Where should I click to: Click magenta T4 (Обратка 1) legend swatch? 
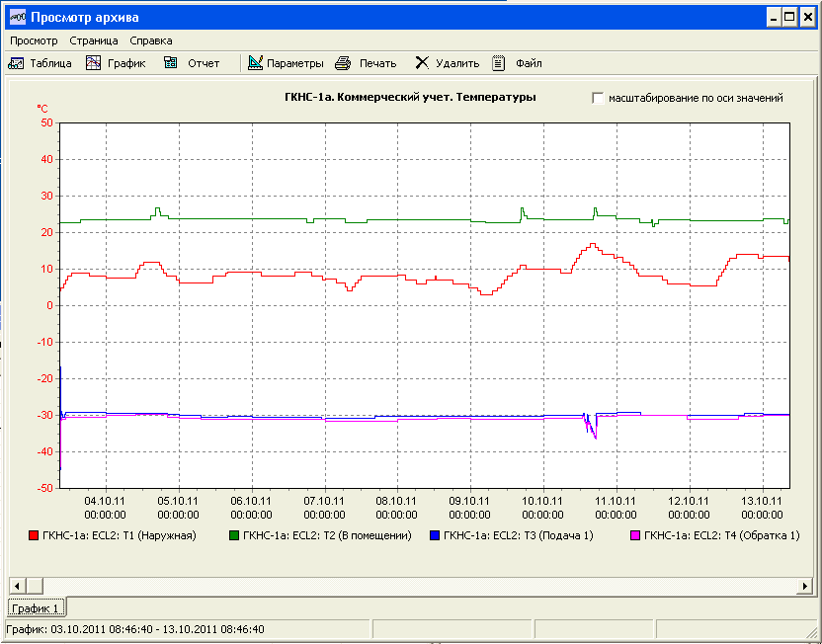pos(635,535)
